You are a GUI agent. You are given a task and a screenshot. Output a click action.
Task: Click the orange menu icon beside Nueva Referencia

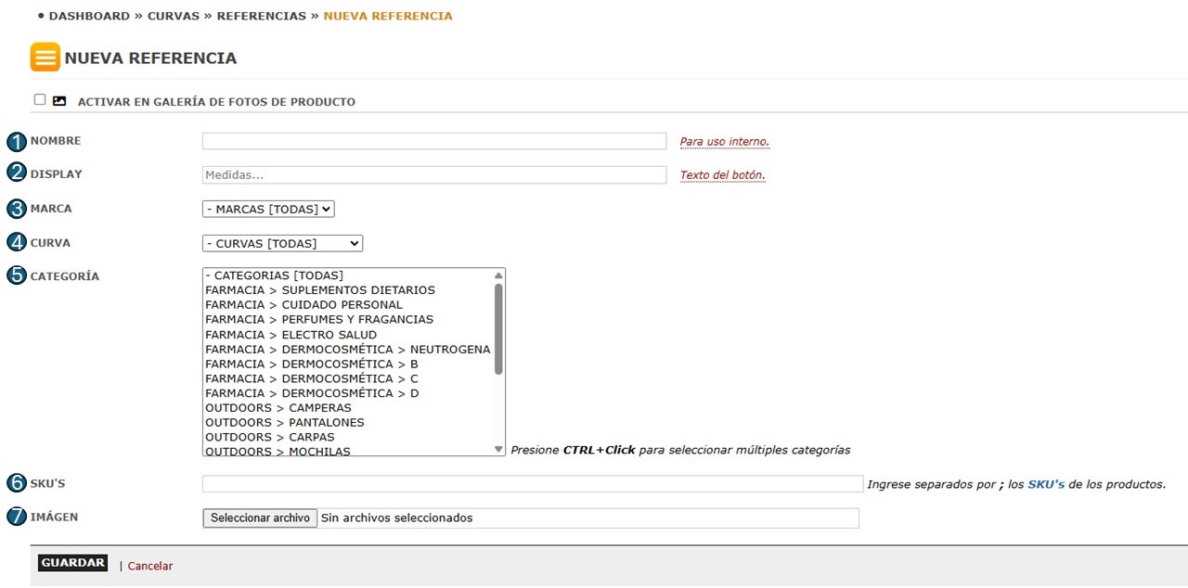click(x=45, y=58)
